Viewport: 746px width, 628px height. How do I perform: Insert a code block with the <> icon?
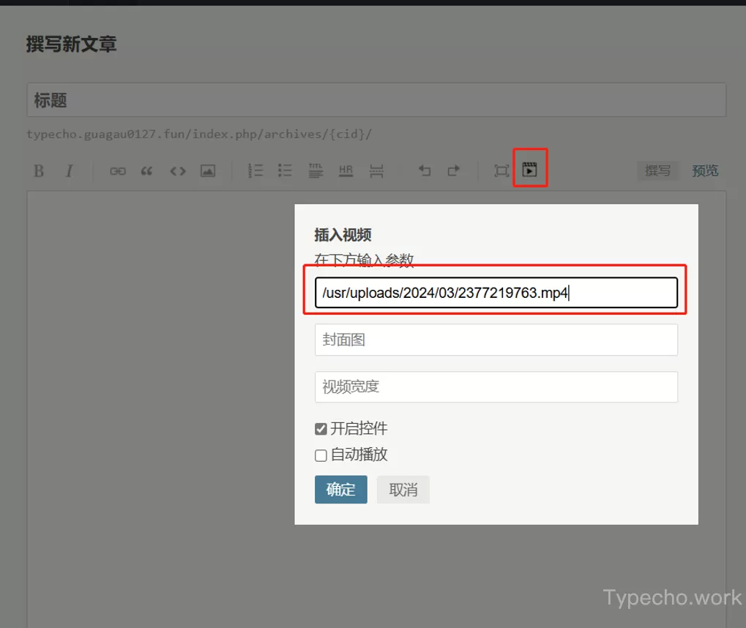coord(177,171)
